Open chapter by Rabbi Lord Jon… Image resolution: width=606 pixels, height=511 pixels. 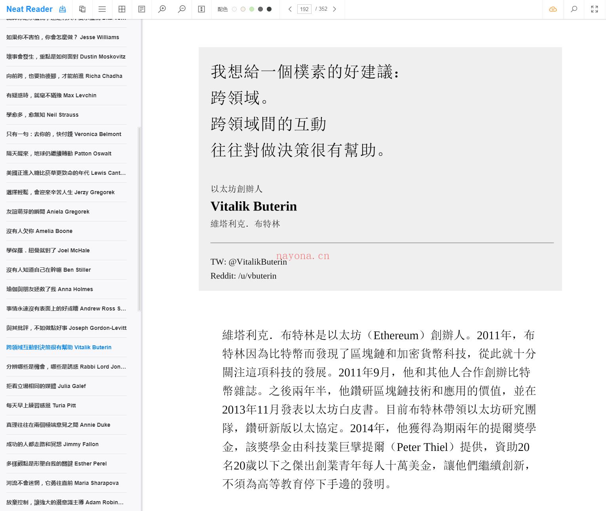coord(66,367)
